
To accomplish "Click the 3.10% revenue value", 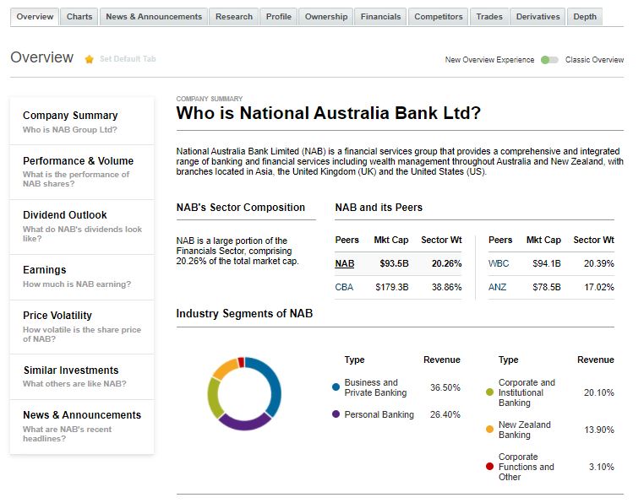I will tap(601, 467).
